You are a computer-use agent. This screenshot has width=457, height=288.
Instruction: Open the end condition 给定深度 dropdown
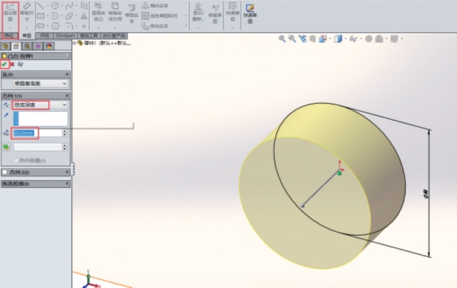[x=40, y=105]
